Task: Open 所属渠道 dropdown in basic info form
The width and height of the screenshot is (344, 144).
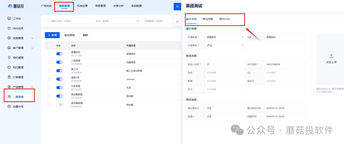Action: coord(225,37)
